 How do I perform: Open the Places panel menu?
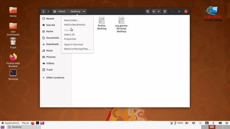pos(26,123)
